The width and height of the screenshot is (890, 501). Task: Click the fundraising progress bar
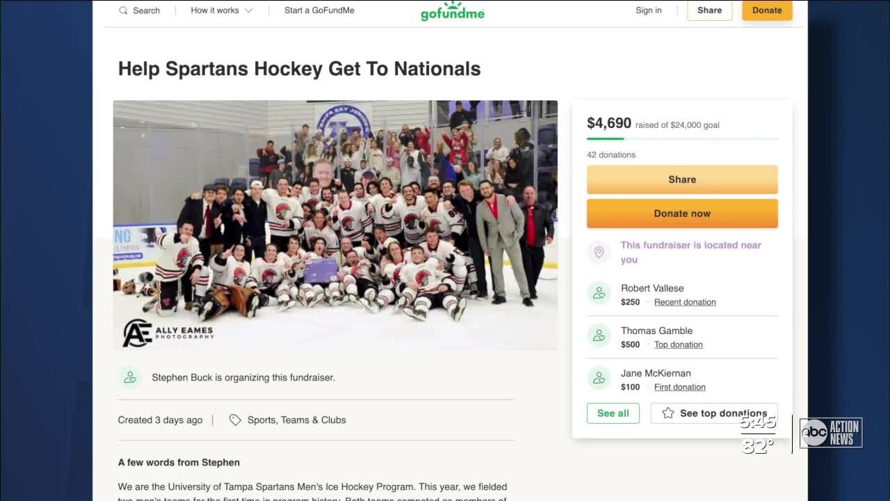(x=682, y=139)
